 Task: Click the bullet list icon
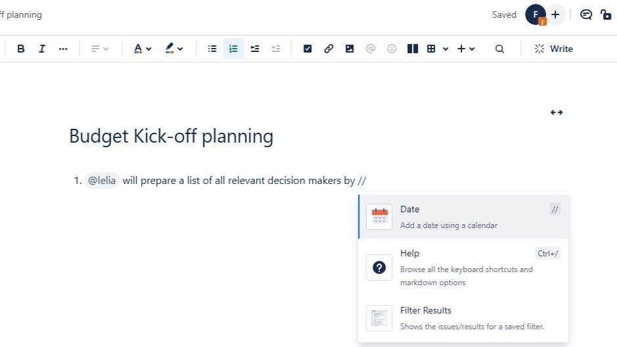pos(212,49)
